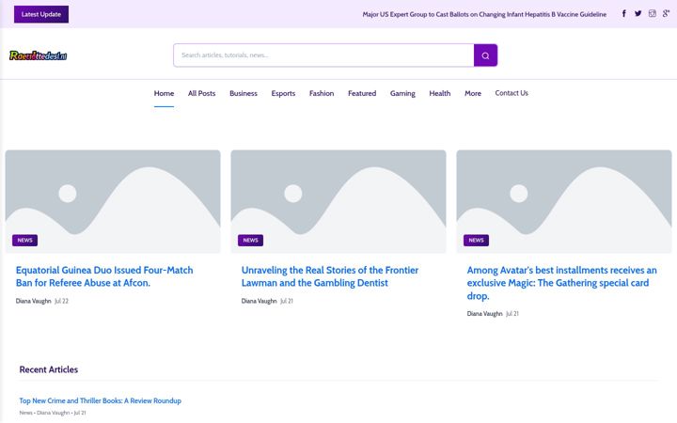Viewport: 677px width, 423px height.
Task: Click the News category under Crime Thriller Books
Action: [x=26, y=413]
